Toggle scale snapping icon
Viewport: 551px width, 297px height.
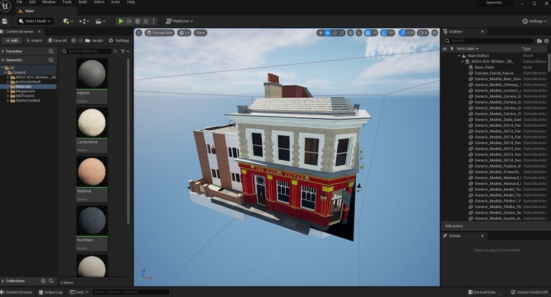coord(402,32)
